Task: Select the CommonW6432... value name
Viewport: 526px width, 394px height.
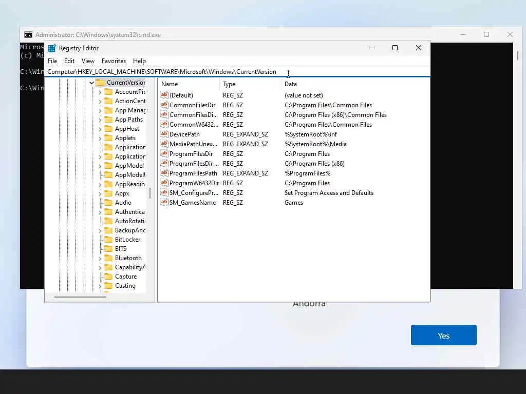Action: click(194, 125)
